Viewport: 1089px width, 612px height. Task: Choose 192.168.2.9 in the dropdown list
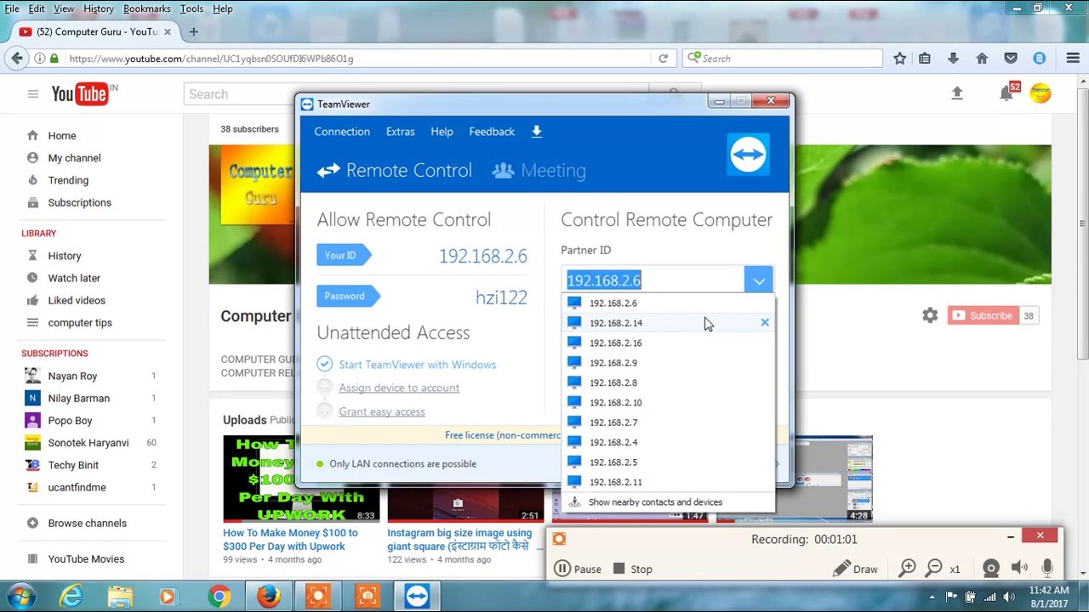click(x=668, y=363)
